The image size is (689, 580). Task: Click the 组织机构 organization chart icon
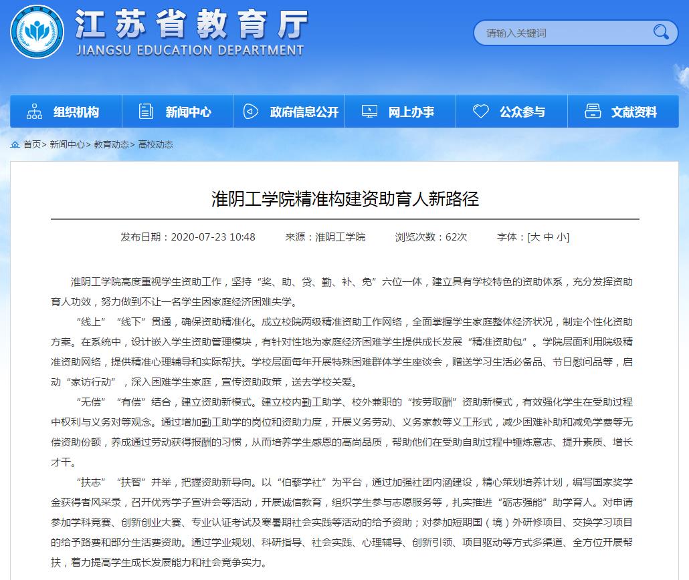tap(34, 112)
